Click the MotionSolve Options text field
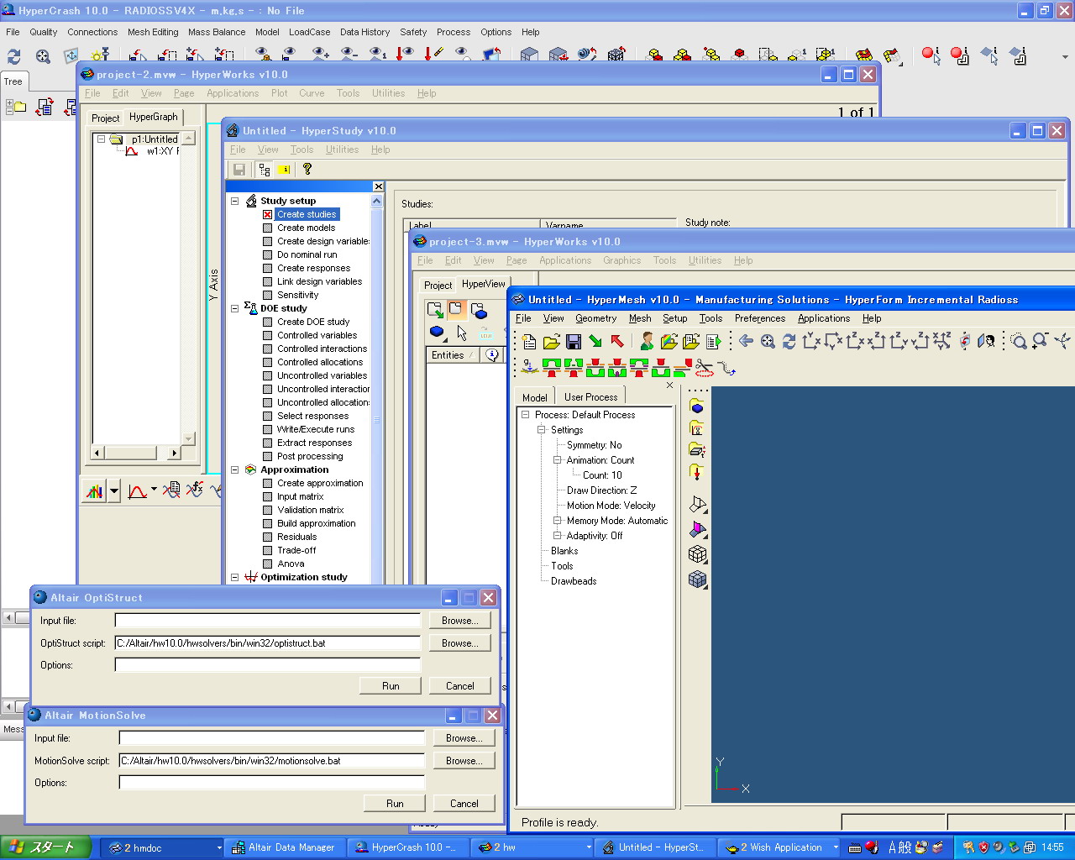 272,783
